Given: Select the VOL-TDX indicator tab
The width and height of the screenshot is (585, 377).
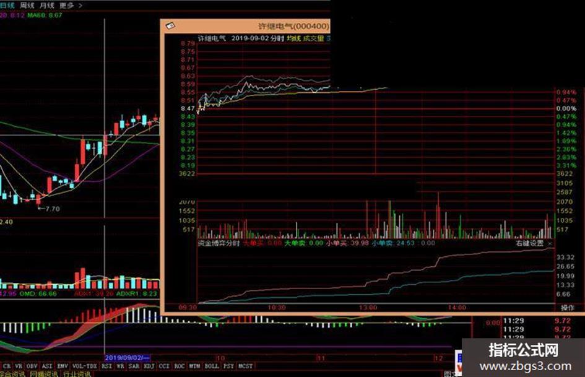Looking at the screenshot, I should (x=85, y=366).
